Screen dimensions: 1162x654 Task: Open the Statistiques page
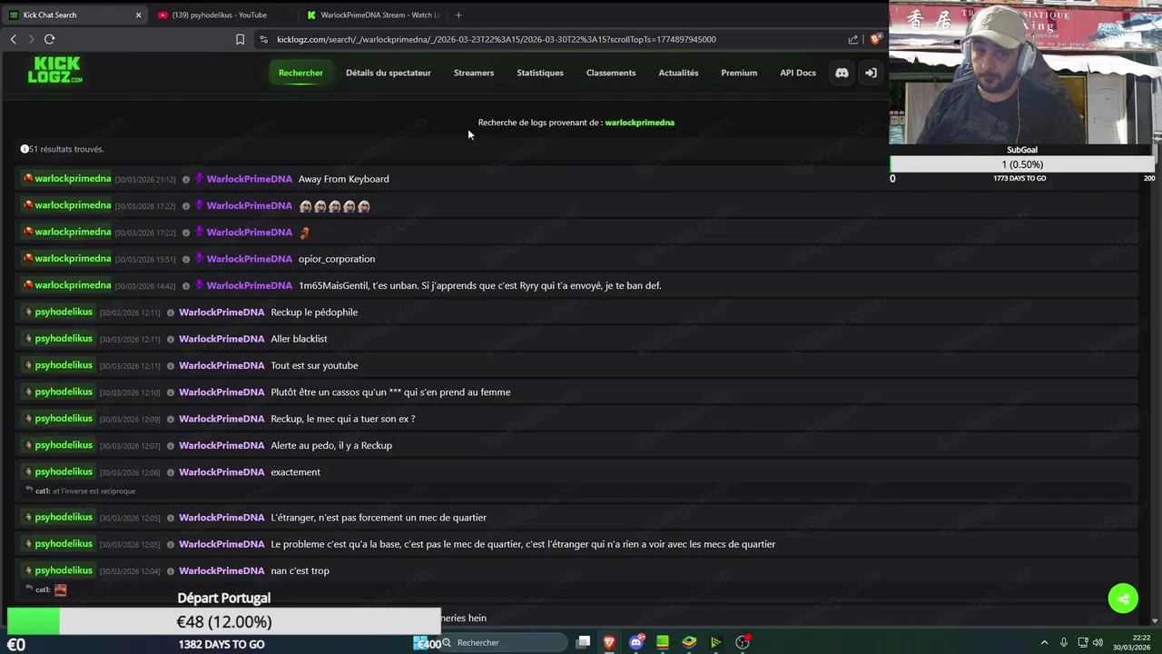[540, 73]
